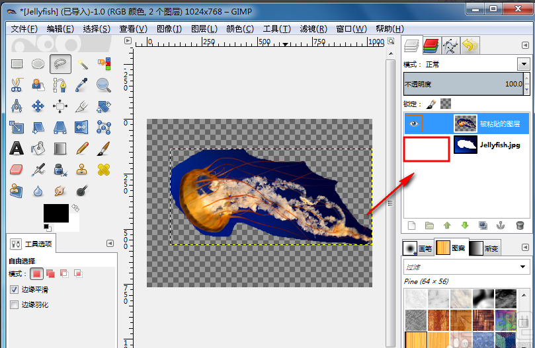Select the Ink tool
This screenshot has height=348, width=535.
click(x=60, y=170)
